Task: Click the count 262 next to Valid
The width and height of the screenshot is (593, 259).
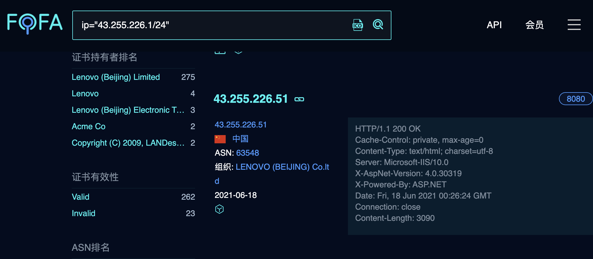Action: click(188, 197)
